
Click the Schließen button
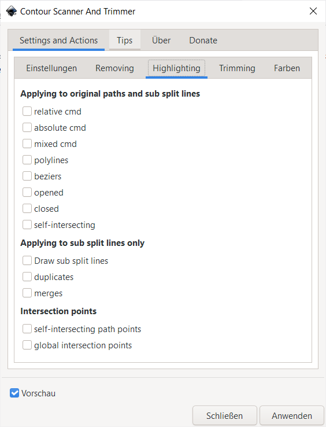click(224, 415)
